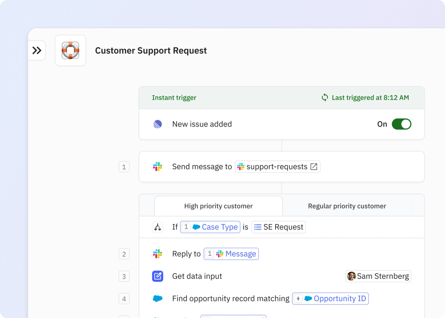Click the Message variable chip
This screenshot has height=318, width=445.
[x=231, y=254]
